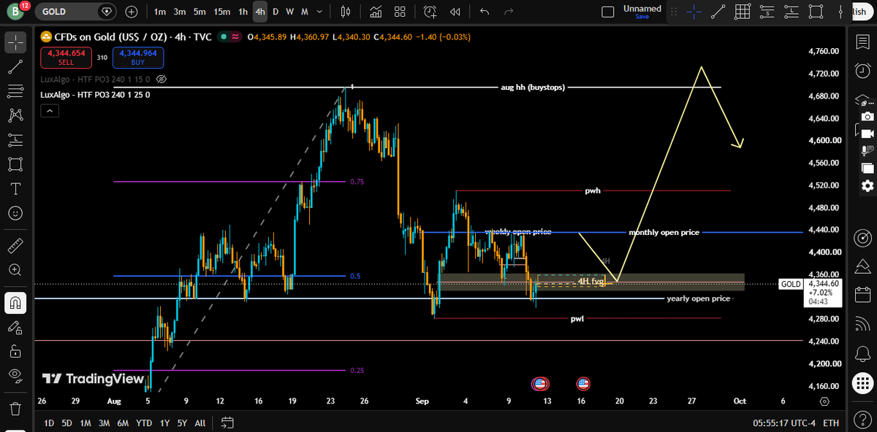Switch to the 5m timeframe
The height and width of the screenshot is (432, 877).
pyautogui.click(x=200, y=12)
